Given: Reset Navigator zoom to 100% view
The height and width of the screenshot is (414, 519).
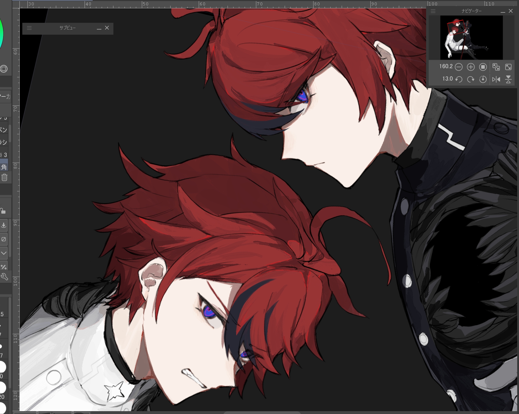Looking at the screenshot, I should [483, 67].
